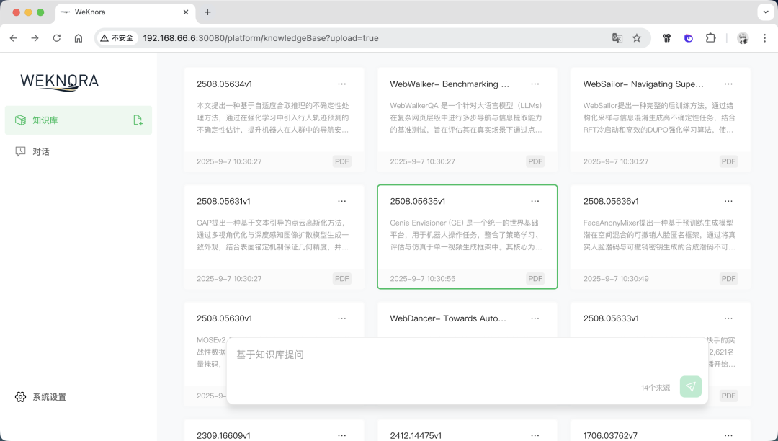Open the browser extensions puzzle icon
778x441 pixels.
[x=710, y=38]
